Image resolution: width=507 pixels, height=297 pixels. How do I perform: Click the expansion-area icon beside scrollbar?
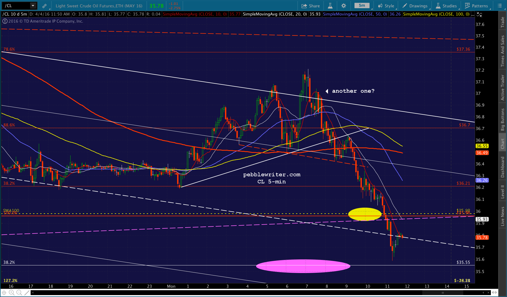coord(494,293)
